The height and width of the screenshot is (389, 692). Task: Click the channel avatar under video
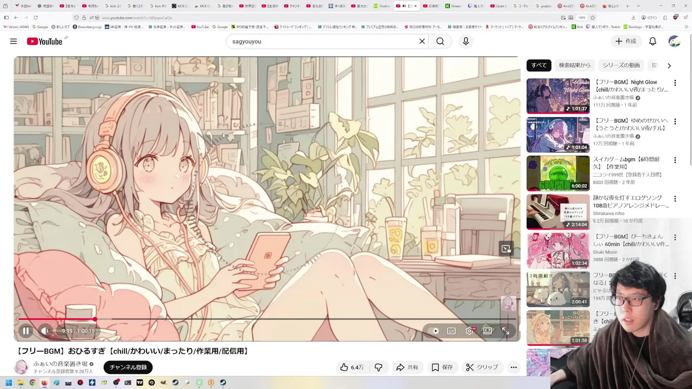[21, 367]
